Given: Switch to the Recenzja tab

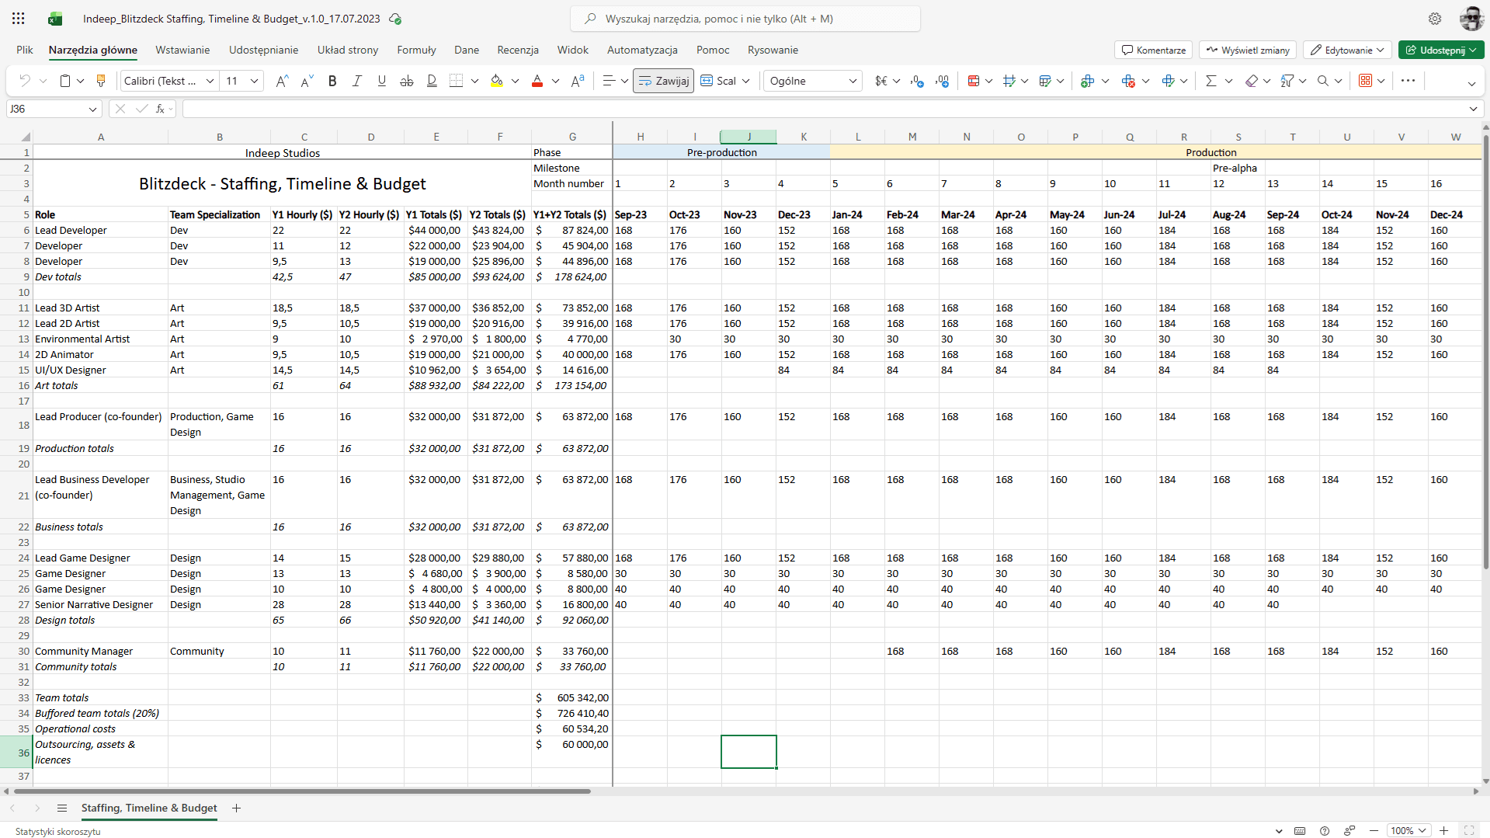Looking at the screenshot, I should pos(518,50).
